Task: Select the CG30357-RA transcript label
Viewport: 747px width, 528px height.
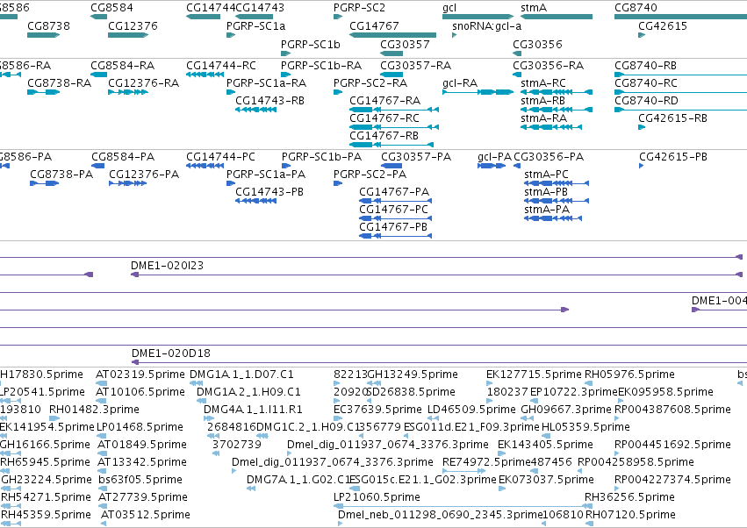Action: pyautogui.click(x=415, y=66)
